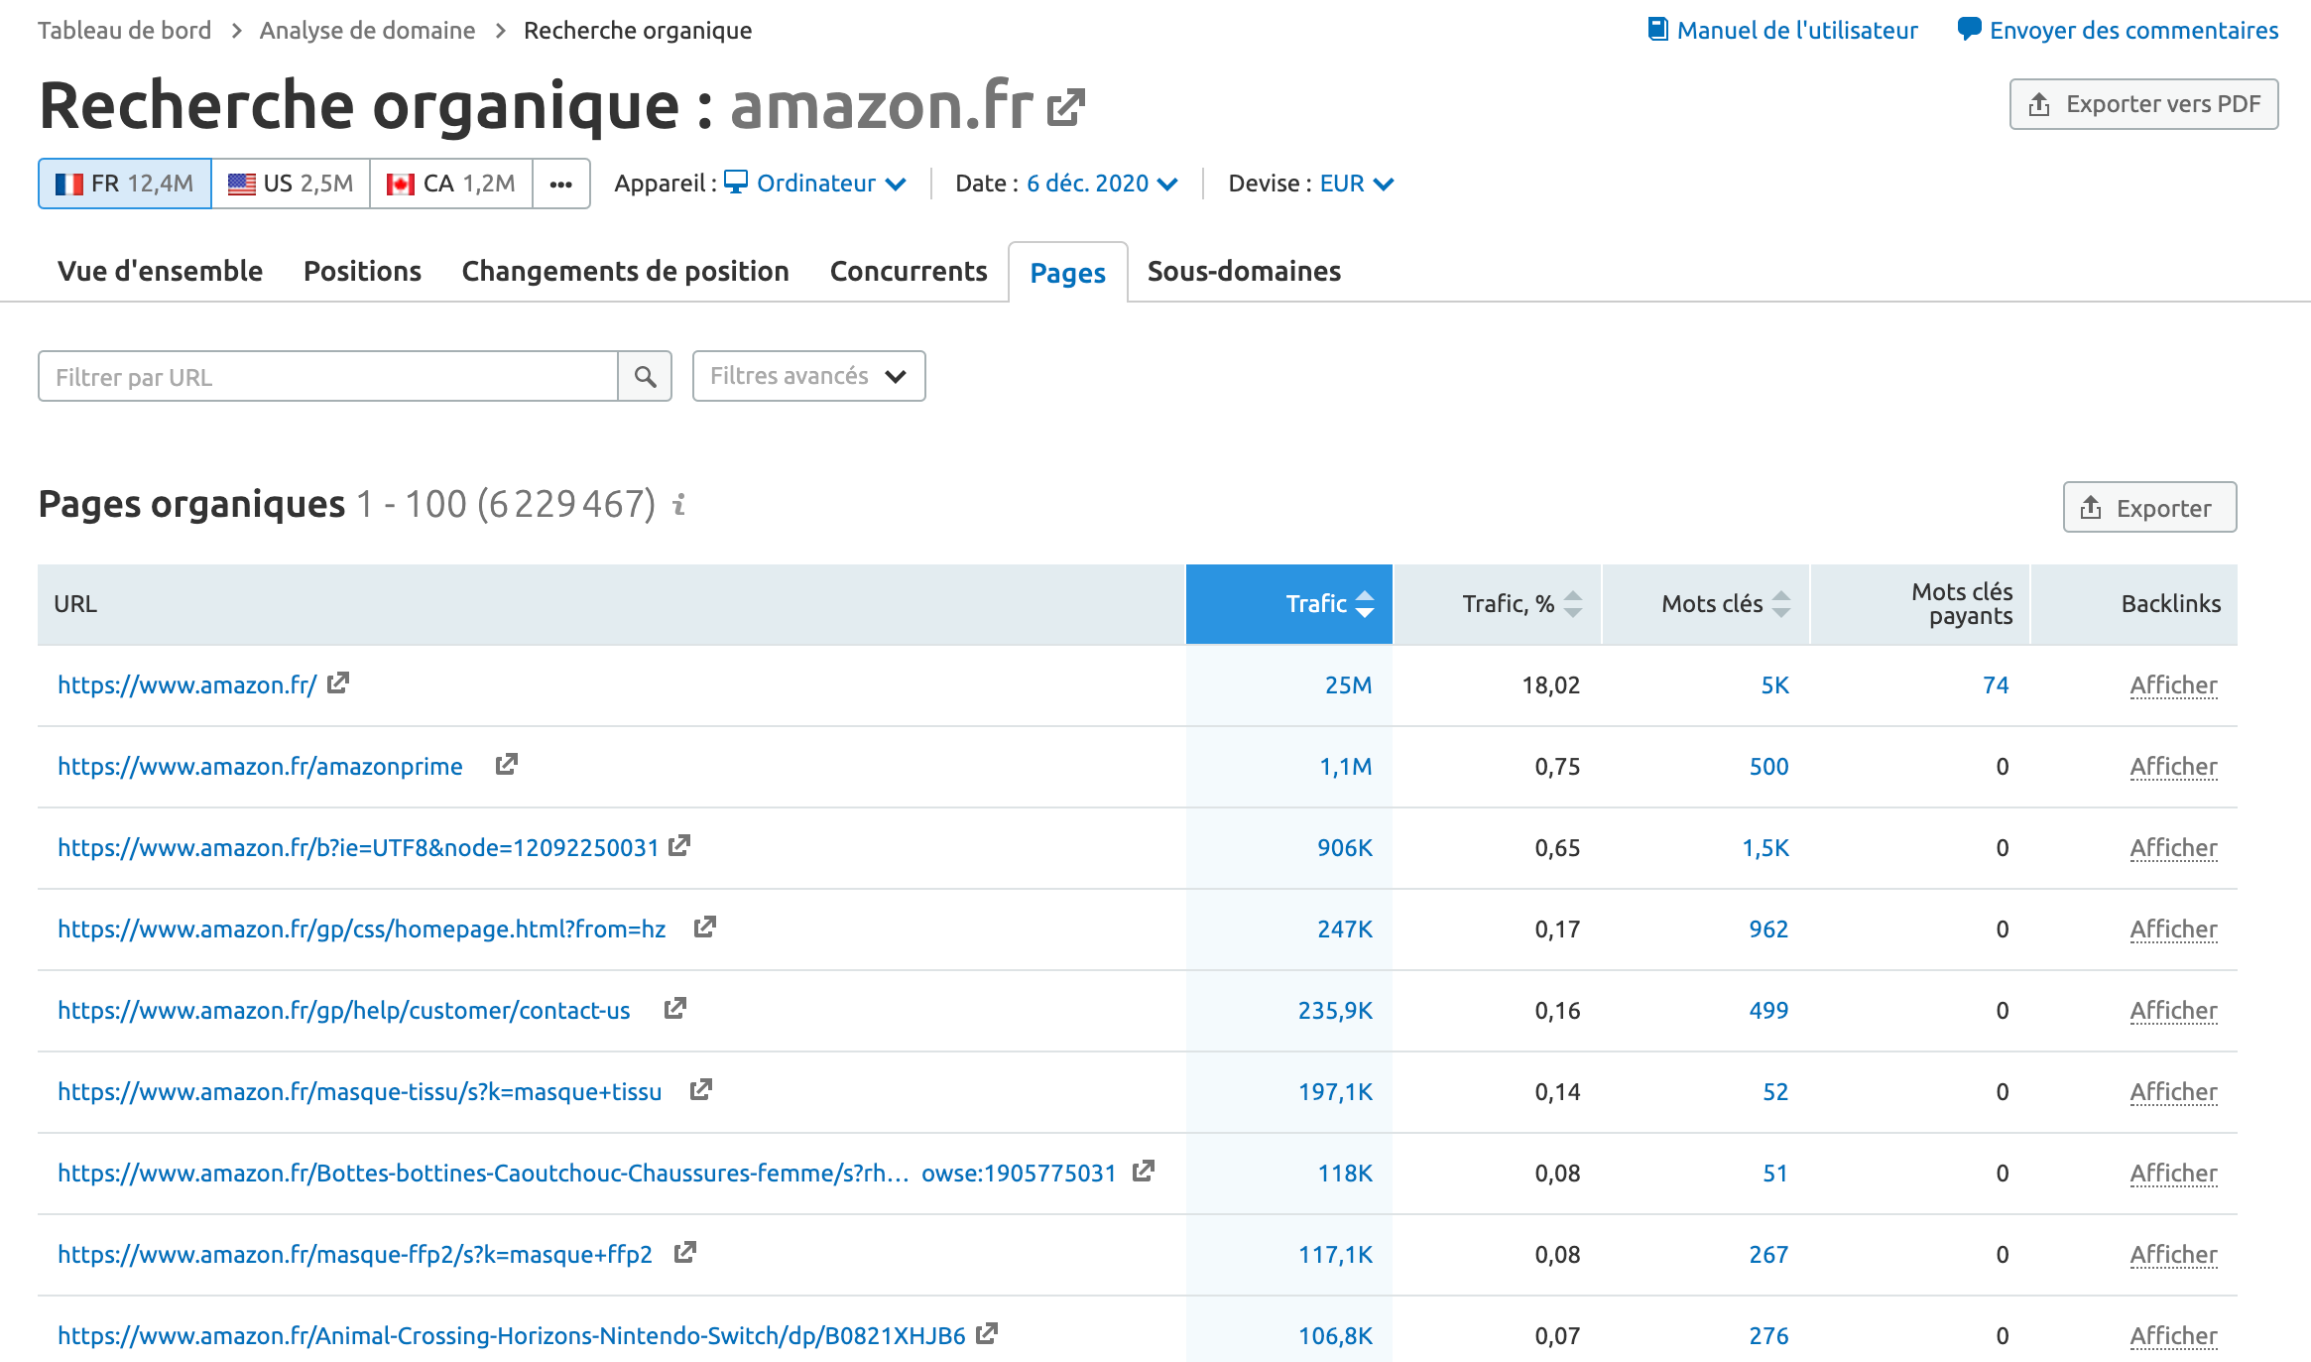2311x1362 pixels.
Task: Open Appareil Ordinateur dropdown
Action: click(x=815, y=184)
